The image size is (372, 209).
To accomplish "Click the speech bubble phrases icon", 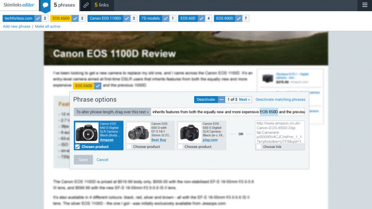I will (45, 5).
